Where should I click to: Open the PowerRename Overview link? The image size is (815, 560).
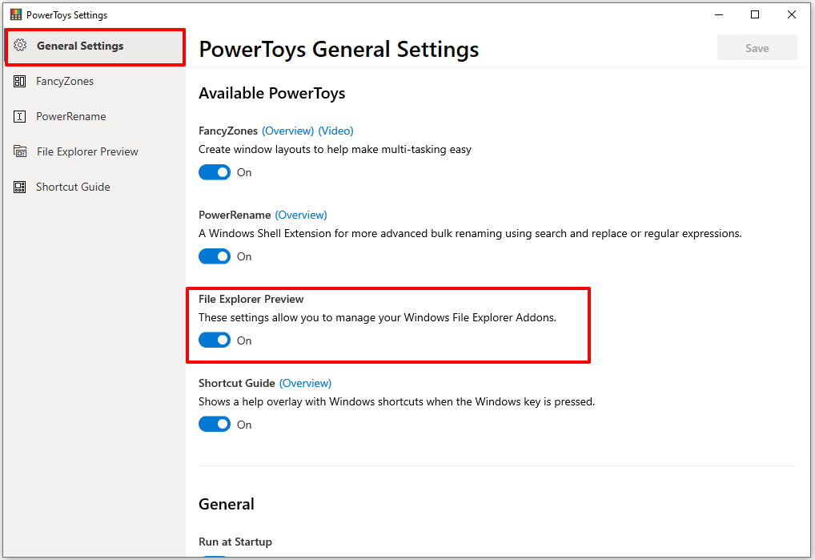click(x=301, y=215)
